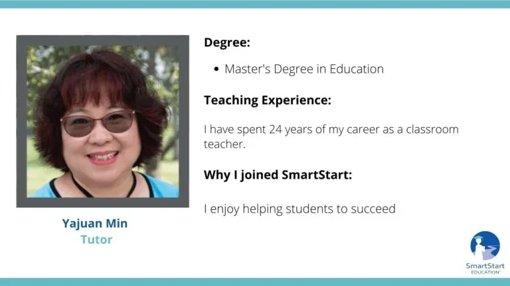The height and width of the screenshot is (286, 510).
Task: Click the Teaching Experience heading
Action: (268, 100)
